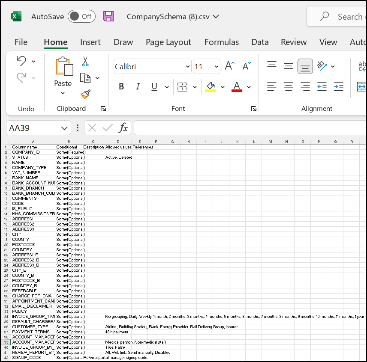Switch to the Insert tab
367x362 pixels.
[90, 42]
